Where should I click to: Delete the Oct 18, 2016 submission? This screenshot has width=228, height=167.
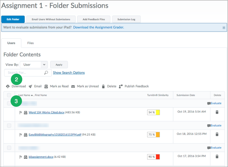217,134
